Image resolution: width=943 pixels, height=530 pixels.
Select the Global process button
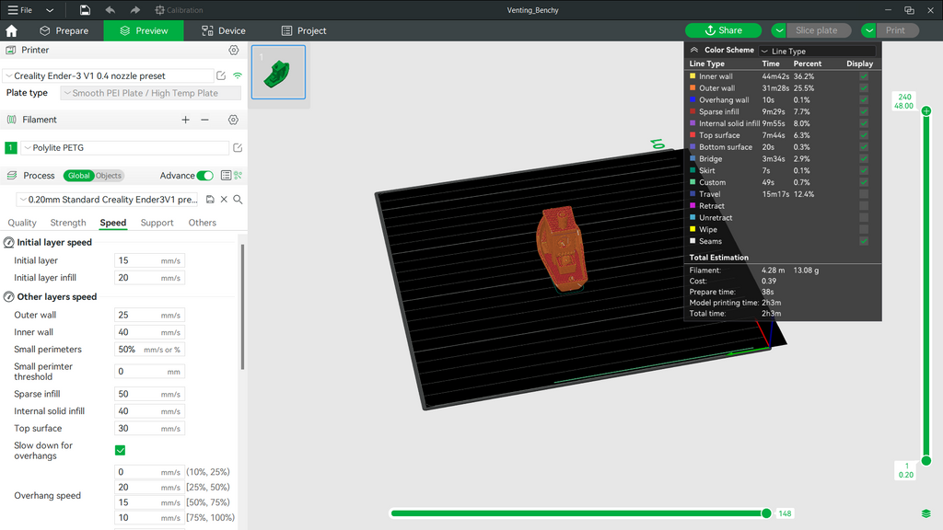79,176
